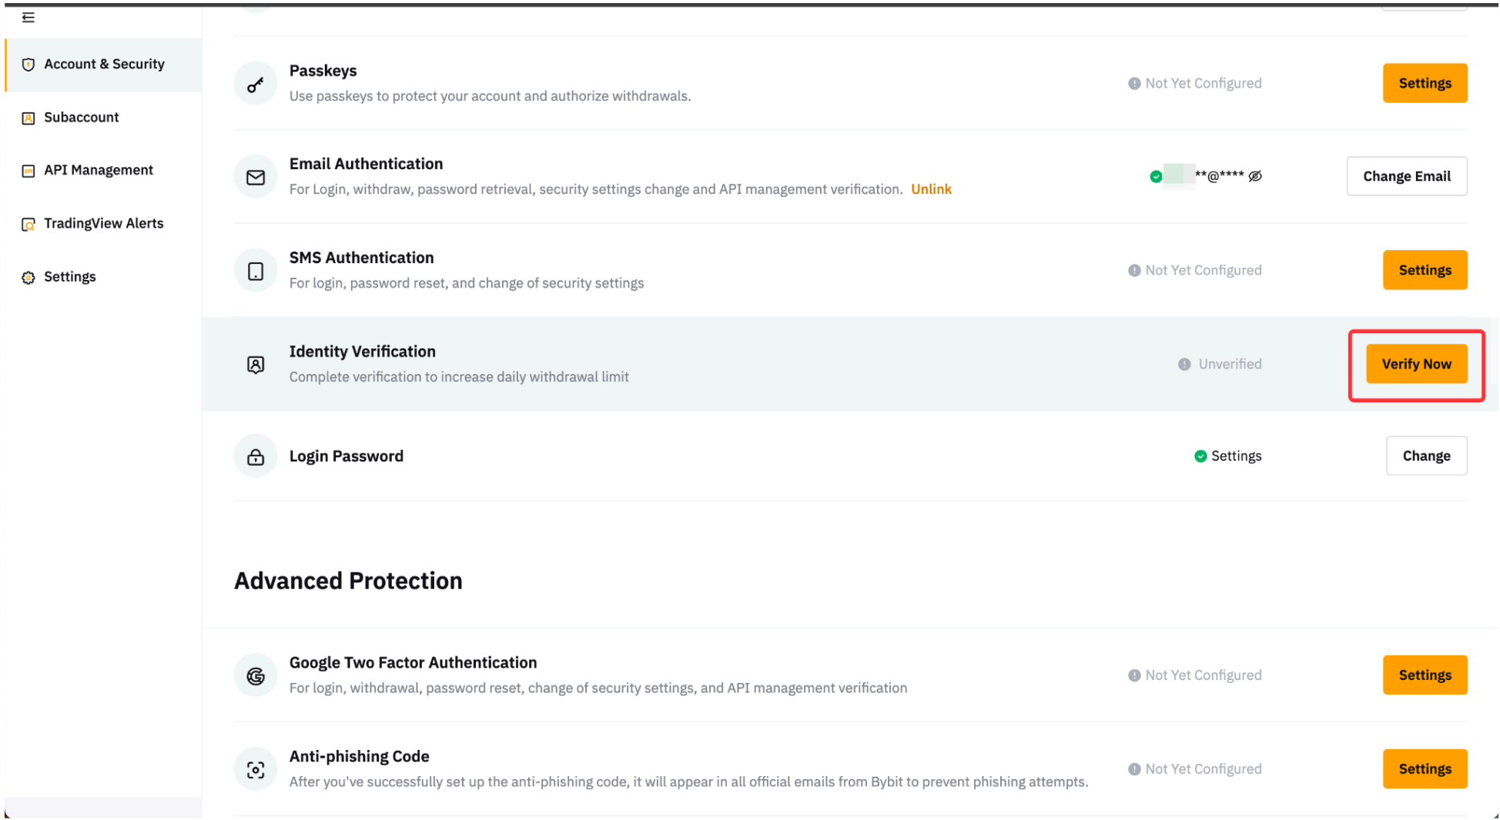
Task: Click the Google Two Factor Authentication icon
Action: (x=256, y=675)
